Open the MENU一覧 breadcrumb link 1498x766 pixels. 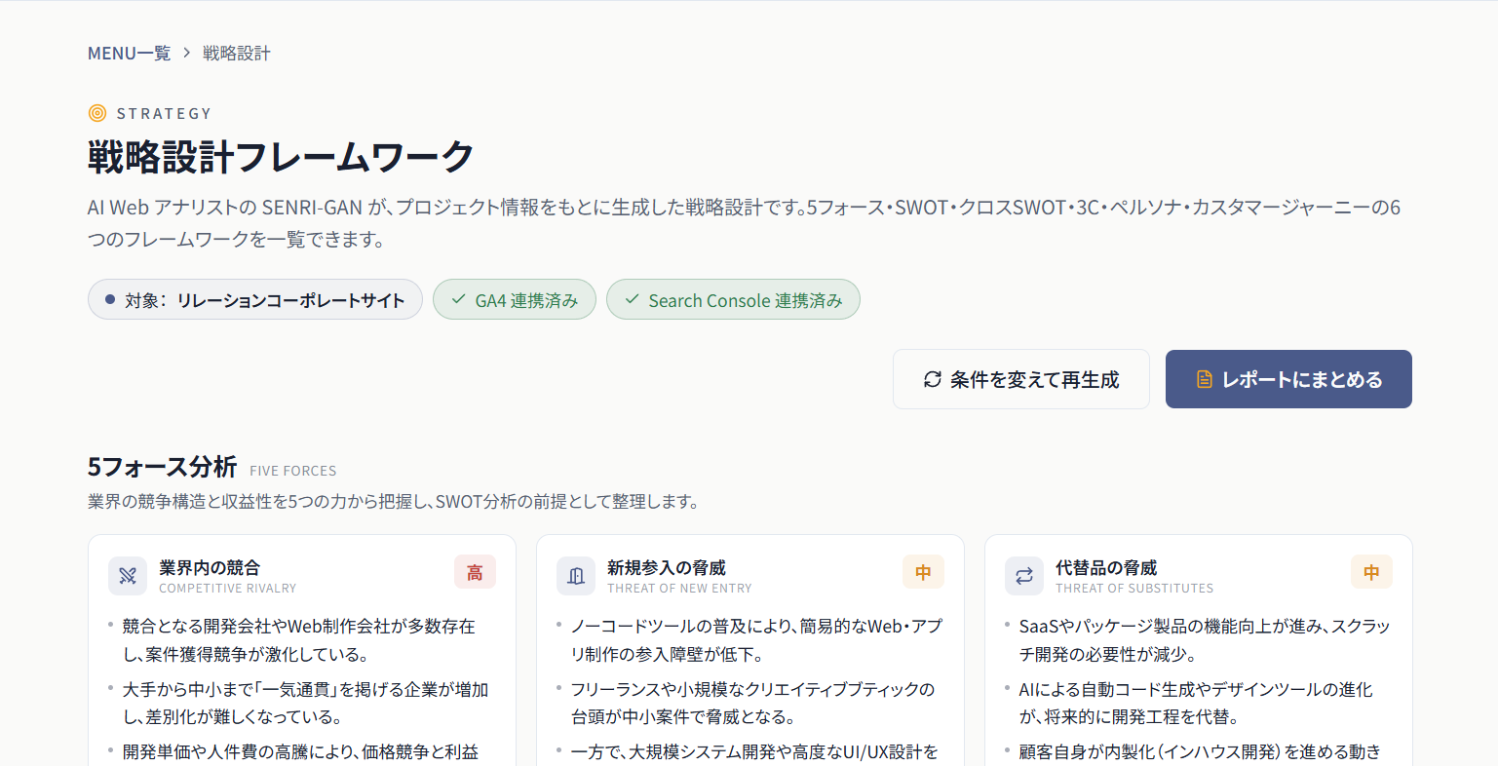(x=130, y=53)
